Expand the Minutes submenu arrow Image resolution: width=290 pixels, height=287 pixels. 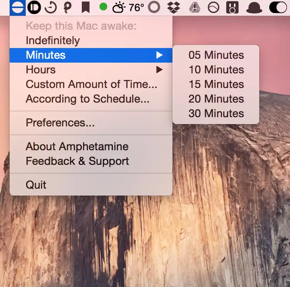(x=159, y=55)
